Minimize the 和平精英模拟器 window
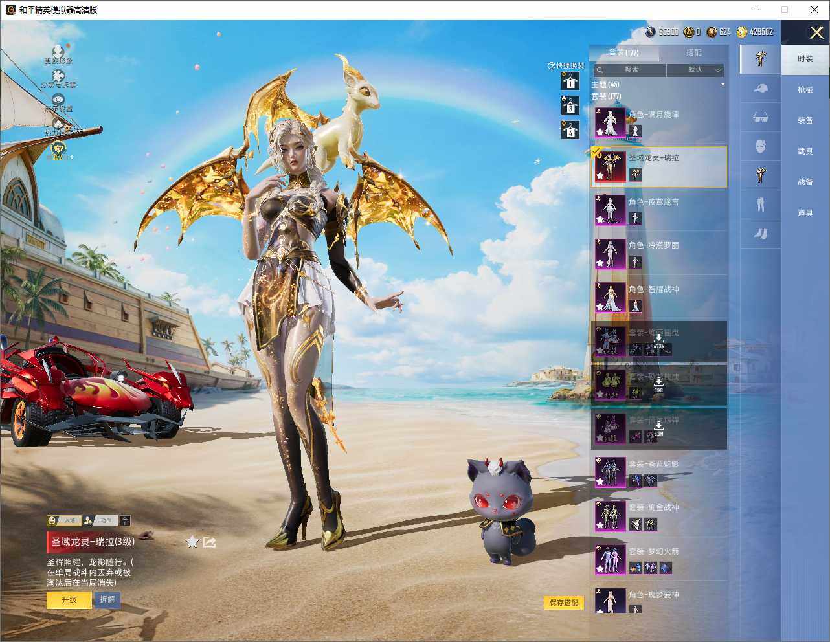Screen dimensions: 830x642 point(756,10)
